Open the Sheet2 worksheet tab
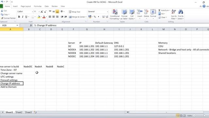 click(19, 112)
